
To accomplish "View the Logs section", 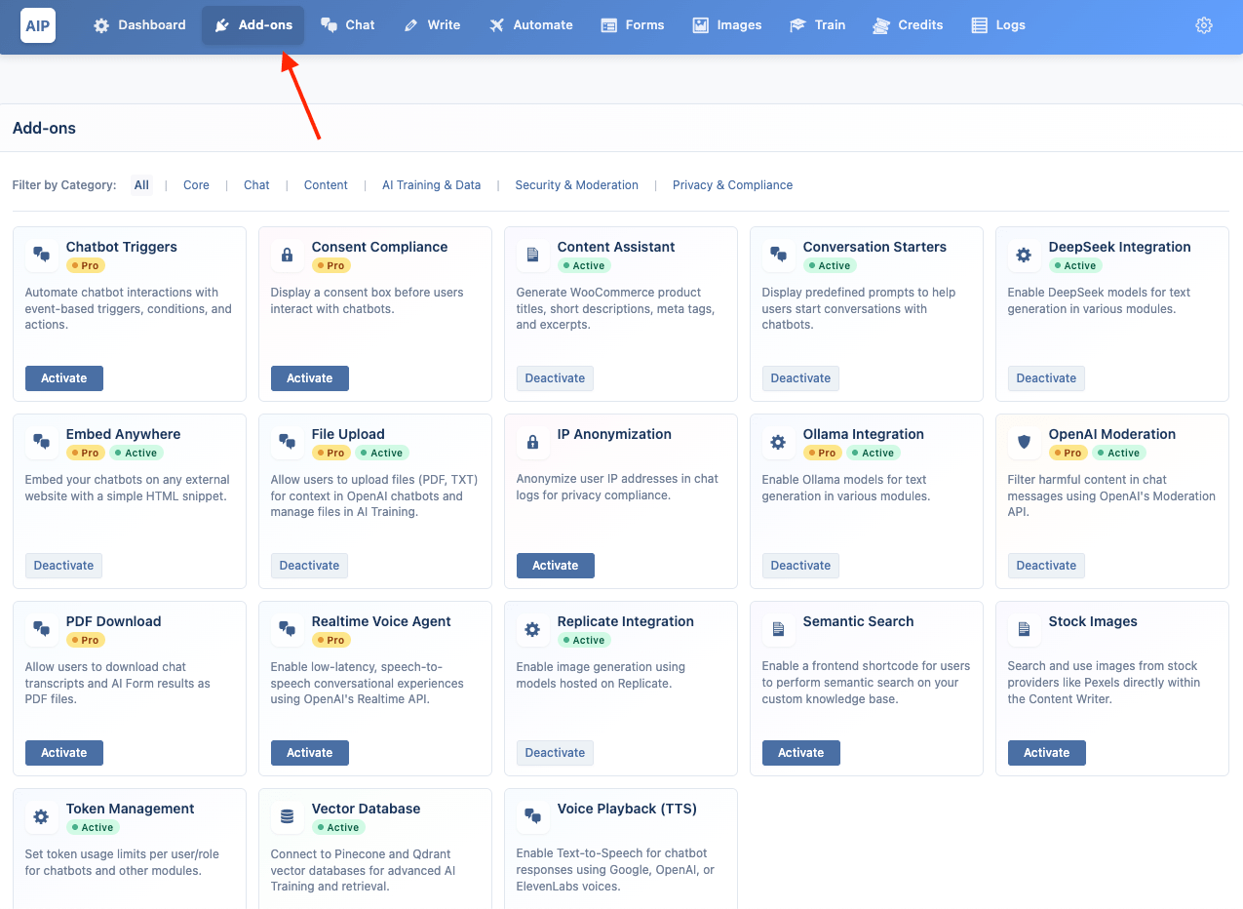I will pos(999,25).
